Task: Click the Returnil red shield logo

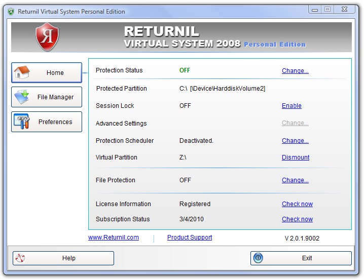Action: coord(47,37)
